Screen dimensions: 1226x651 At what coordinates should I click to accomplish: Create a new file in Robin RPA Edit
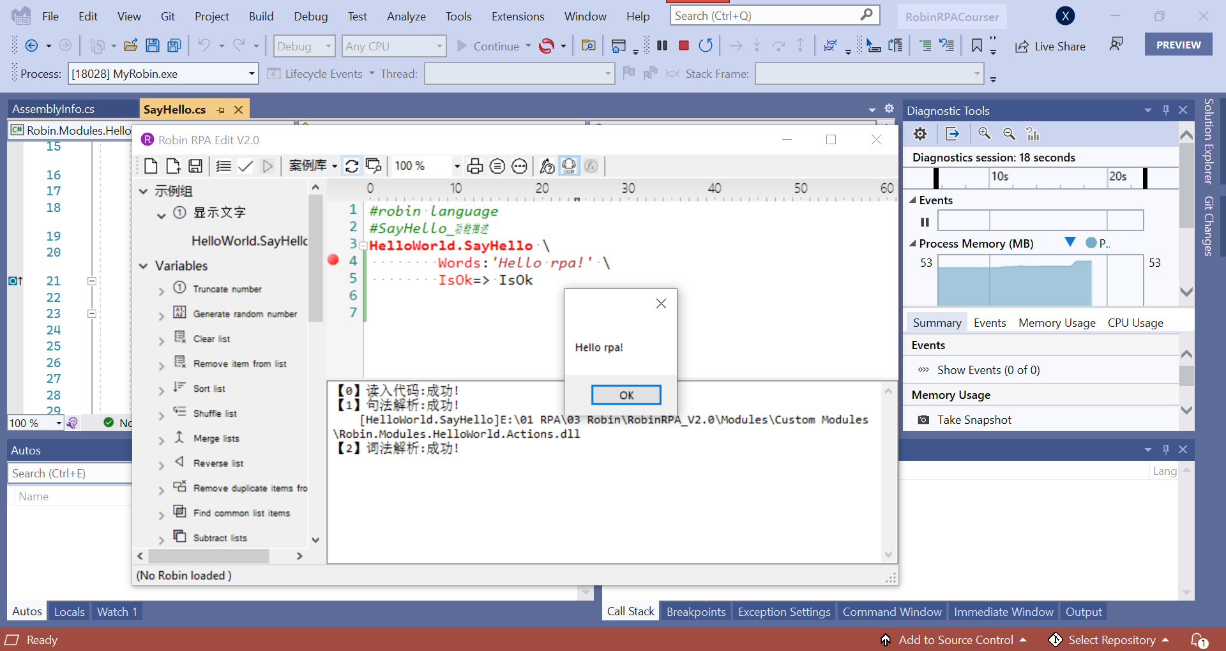point(151,166)
